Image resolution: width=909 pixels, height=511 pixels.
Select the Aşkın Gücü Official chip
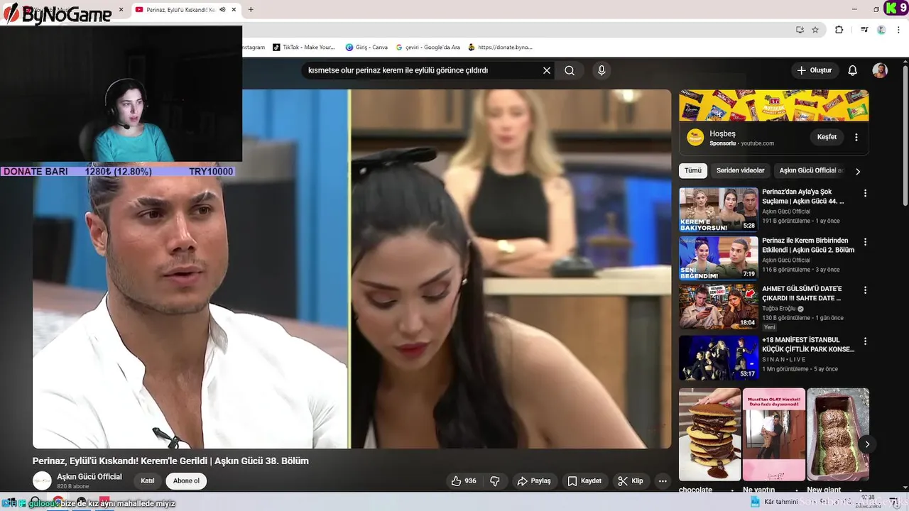point(810,170)
